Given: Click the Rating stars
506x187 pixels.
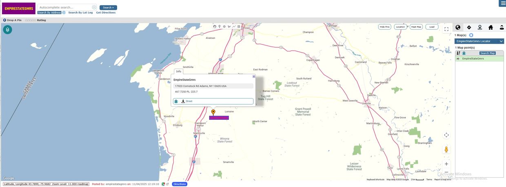Looking at the screenshot, I should click(31, 20).
